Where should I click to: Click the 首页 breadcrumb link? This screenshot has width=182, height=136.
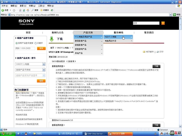[52, 48]
